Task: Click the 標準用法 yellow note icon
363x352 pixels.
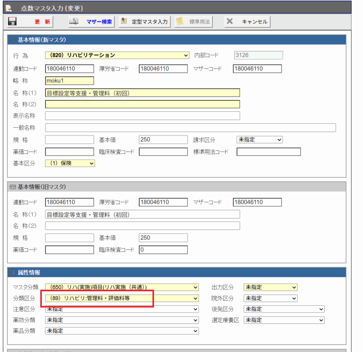Action: point(179,22)
